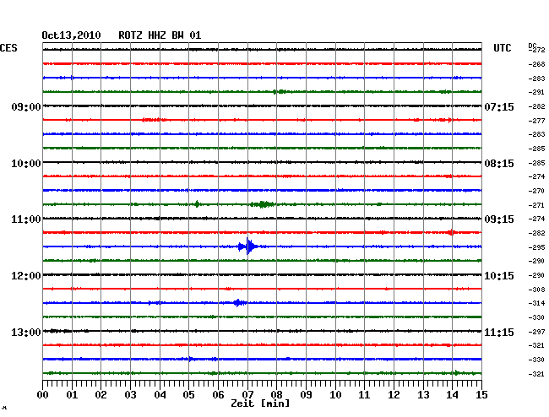Click the green burst at minute 08 near top
Viewport: 549px width, 417px height.
(280, 92)
